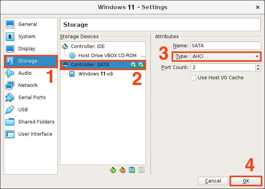Viewport: 265px width, 189px height.
Task: Select Controller: IDE in the tree
Action: pyautogui.click(x=89, y=46)
